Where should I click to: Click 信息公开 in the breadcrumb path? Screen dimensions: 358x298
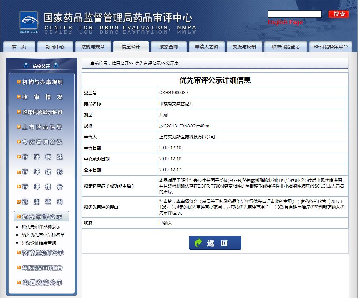coord(120,63)
